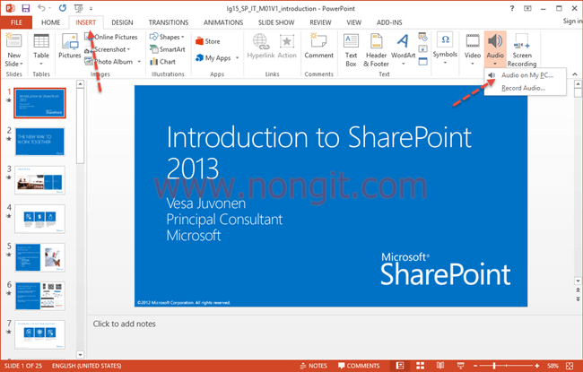The width and height of the screenshot is (583, 372).
Task: Expand the My Apps dropdown
Action: (237, 58)
